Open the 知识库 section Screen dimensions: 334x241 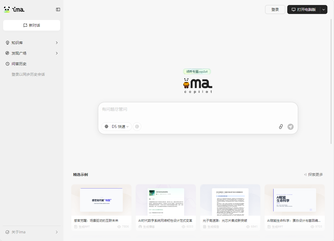pos(32,43)
